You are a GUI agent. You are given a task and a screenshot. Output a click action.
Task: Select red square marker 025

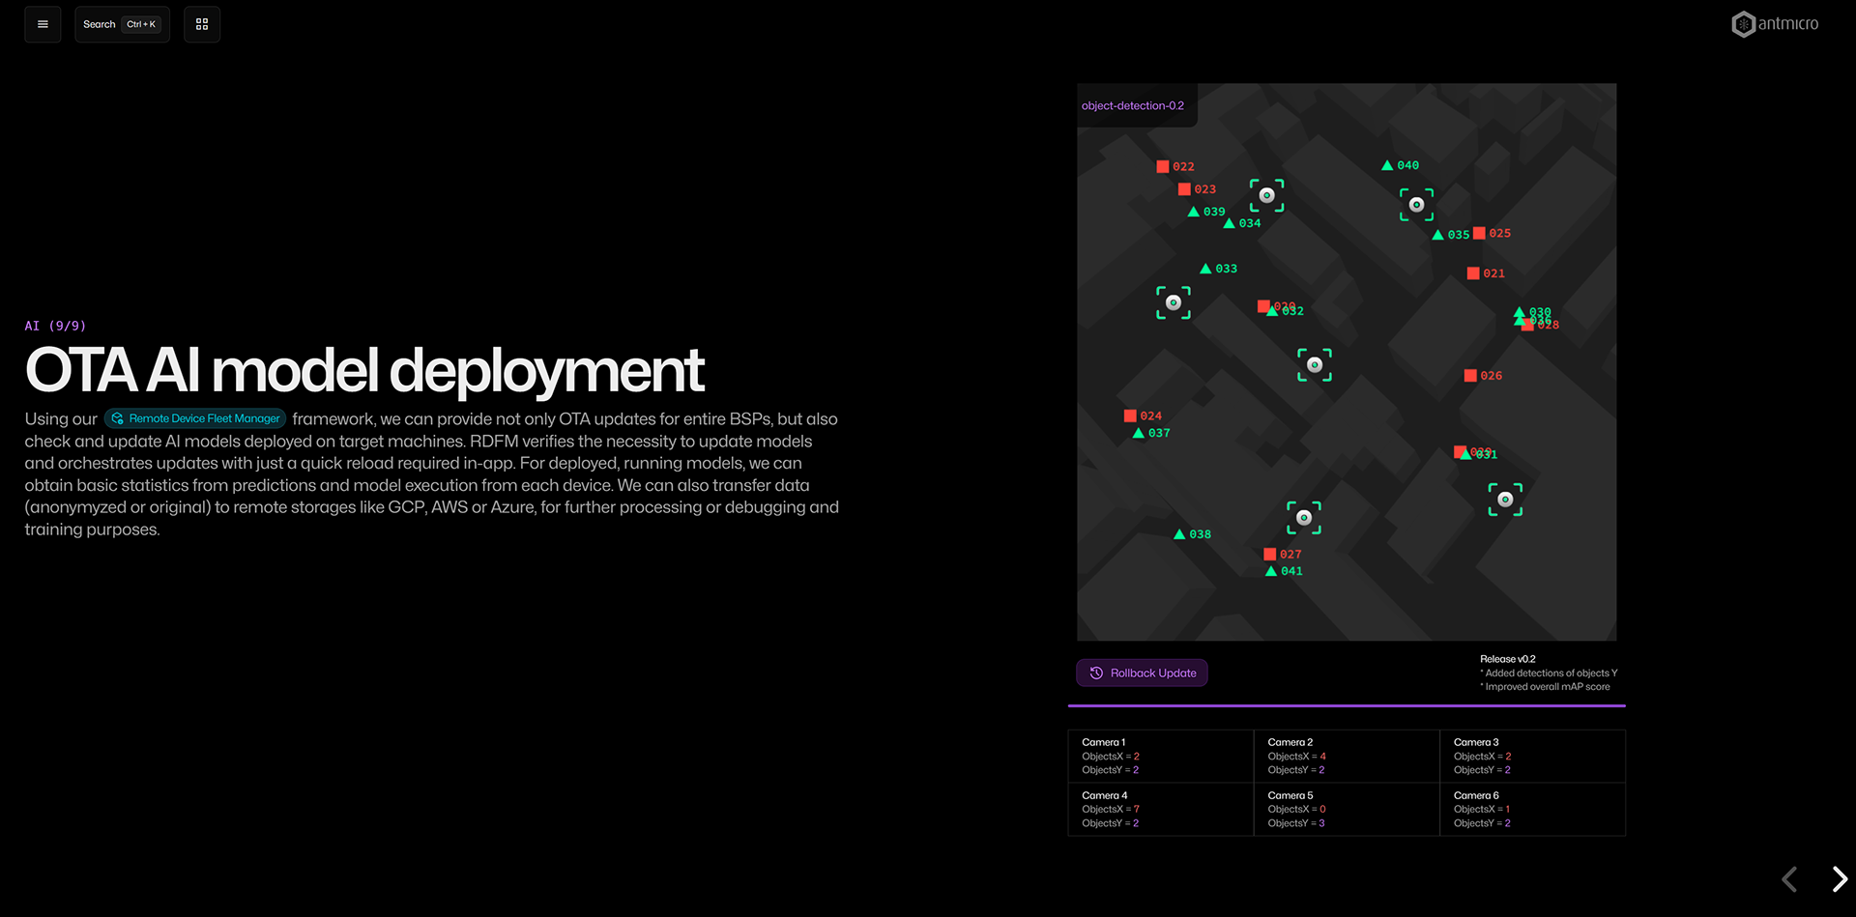[x=1479, y=233]
